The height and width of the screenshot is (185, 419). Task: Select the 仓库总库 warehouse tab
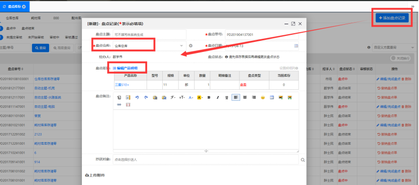click(12, 18)
